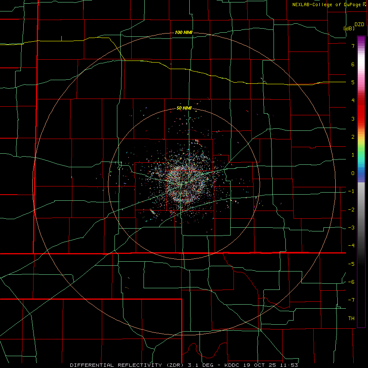Image resolution: width=368 pixels, height=368 pixels.
Task: Click the 11:53 timestamp text
Action: (289, 365)
